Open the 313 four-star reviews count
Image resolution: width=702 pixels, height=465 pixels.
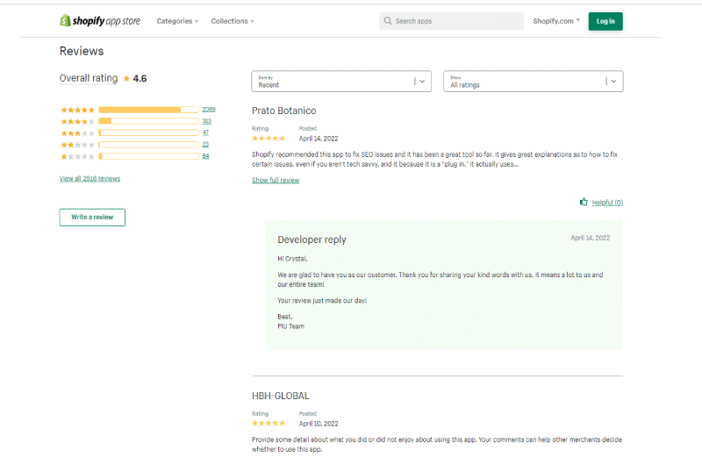(206, 121)
